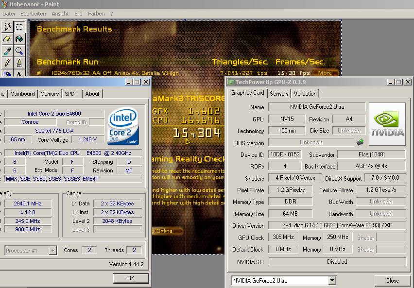Open the Bild menu
This screenshot has height=288, width=414.
[78, 14]
